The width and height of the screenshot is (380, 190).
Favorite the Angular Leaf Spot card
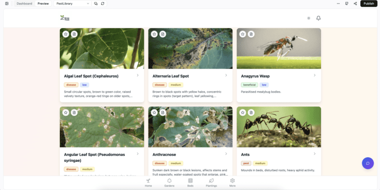coord(66,112)
